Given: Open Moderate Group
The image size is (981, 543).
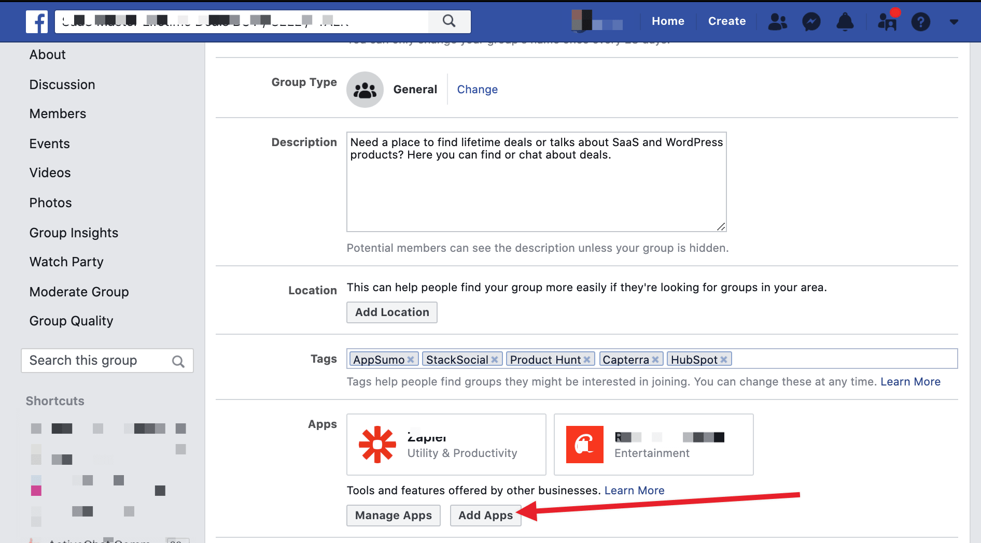Looking at the screenshot, I should tap(79, 292).
